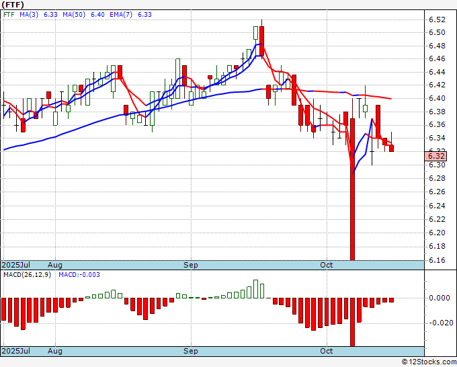
Task: Click the 6.42 price axis label
Action: 437,85
